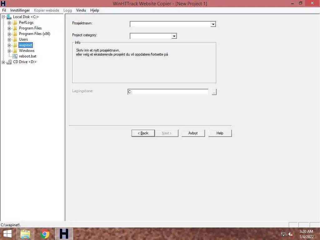Open the Fil menu
The height and width of the screenshot is (240, 320).
(x=4, y=10)
